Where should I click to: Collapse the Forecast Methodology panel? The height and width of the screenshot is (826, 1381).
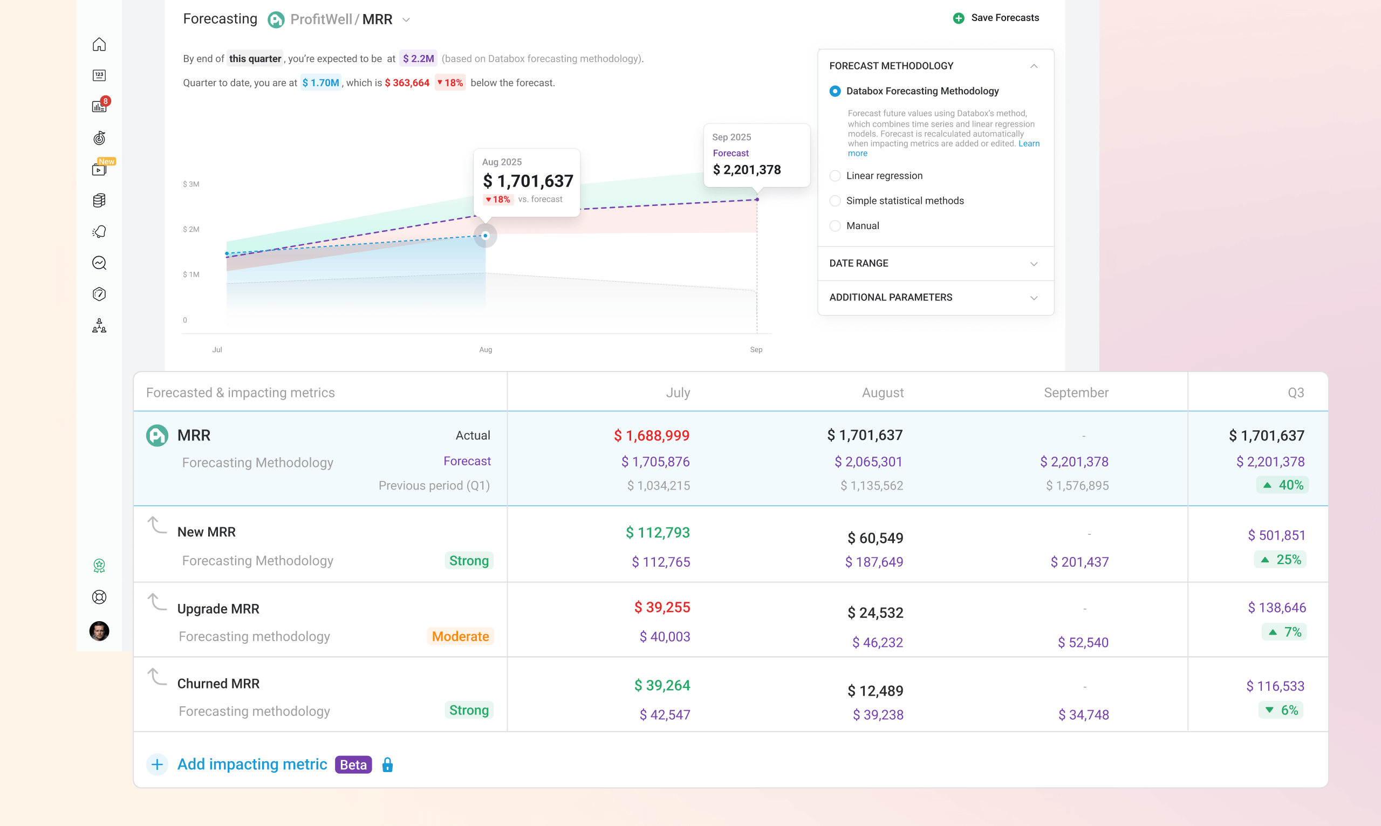point(1034,66)
